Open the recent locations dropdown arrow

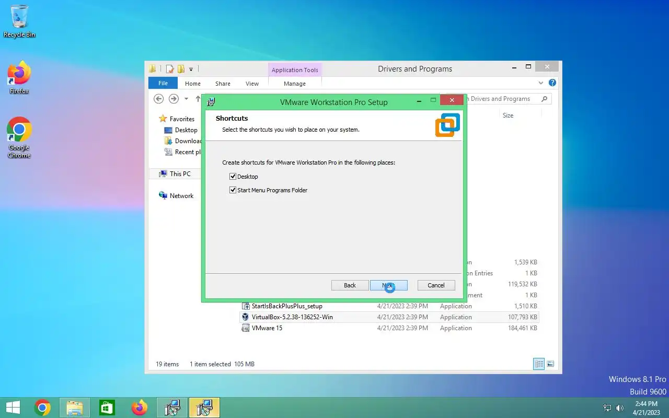[x=186, y=99]
